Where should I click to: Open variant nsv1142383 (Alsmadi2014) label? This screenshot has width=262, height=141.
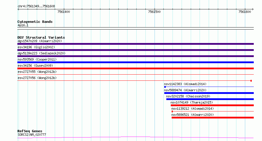[x=185, y=84]
